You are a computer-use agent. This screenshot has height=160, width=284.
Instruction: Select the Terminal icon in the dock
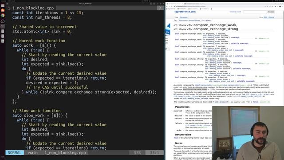click(x=3, y=26)
